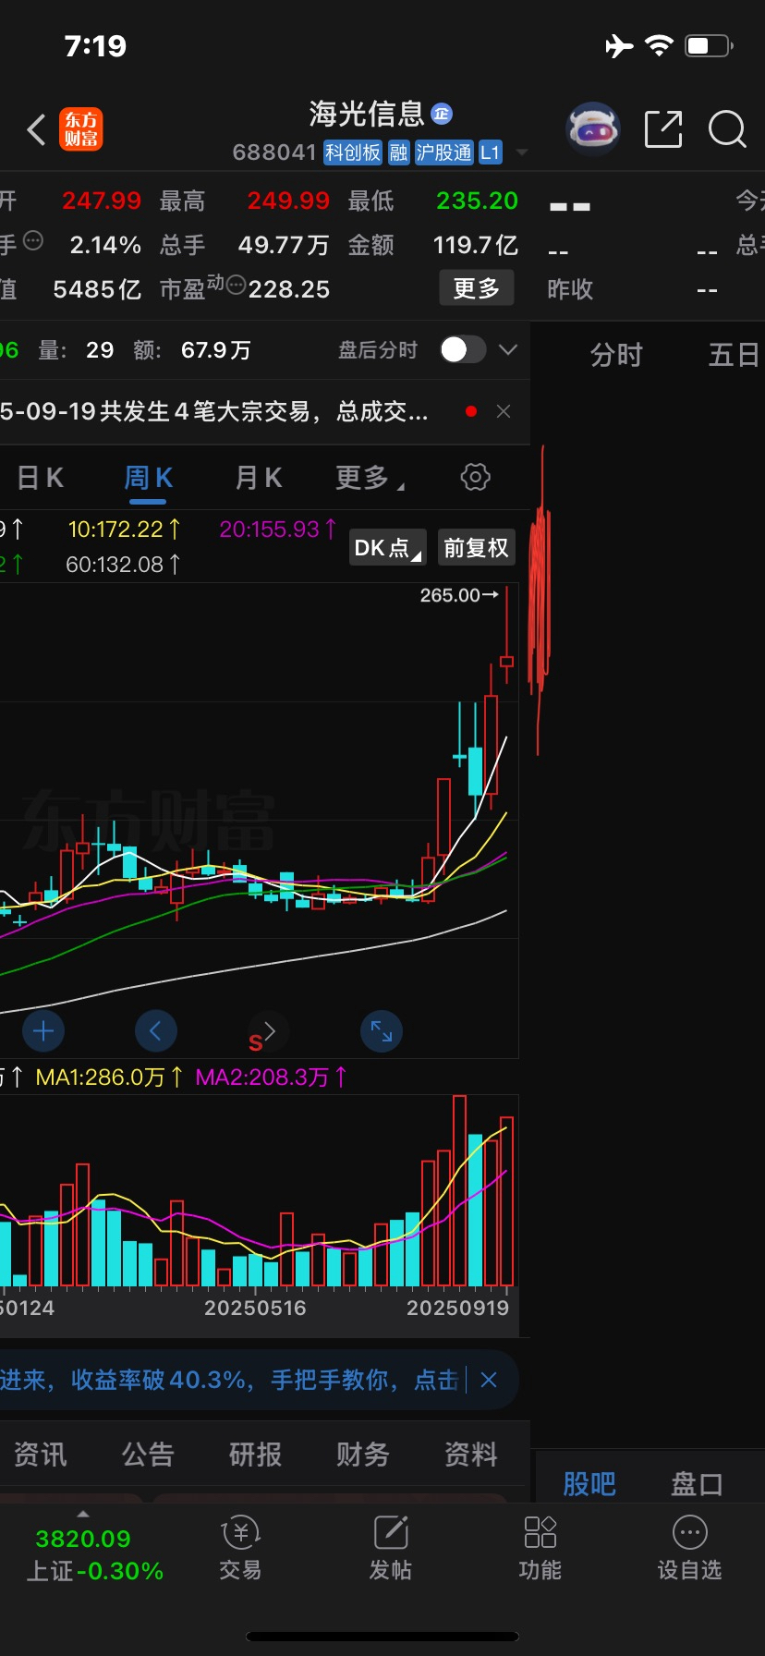Open the robot assistant avatar icon
Image resolution: width=765 pixels, height=1656 pixels.
click(592, 128)
